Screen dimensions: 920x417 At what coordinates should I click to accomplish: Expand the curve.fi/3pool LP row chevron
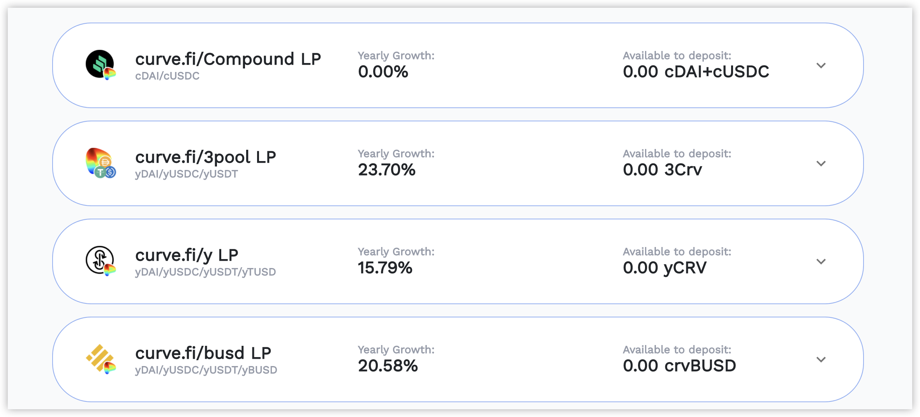(x=821, y=163)
